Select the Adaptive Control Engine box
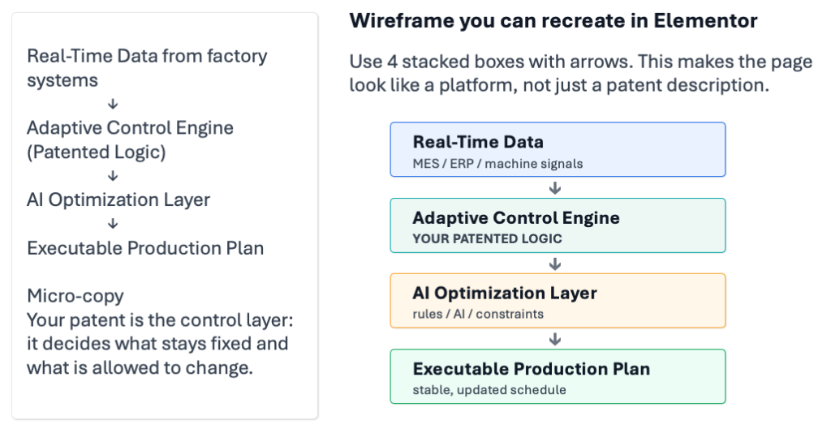The image size is (831, 433). (x=558, y=225)
